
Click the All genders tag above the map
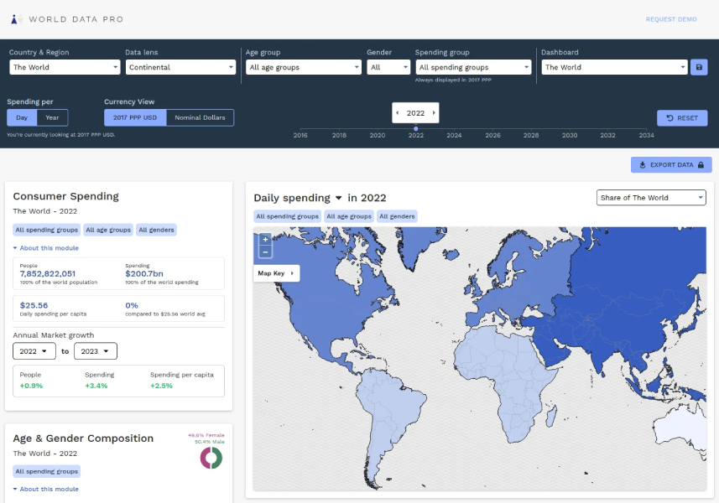tap(396, 216)
